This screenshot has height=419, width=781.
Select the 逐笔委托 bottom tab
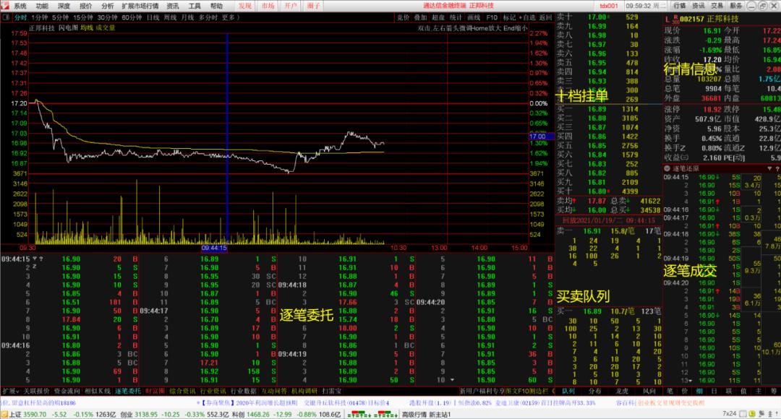(128, 391)
